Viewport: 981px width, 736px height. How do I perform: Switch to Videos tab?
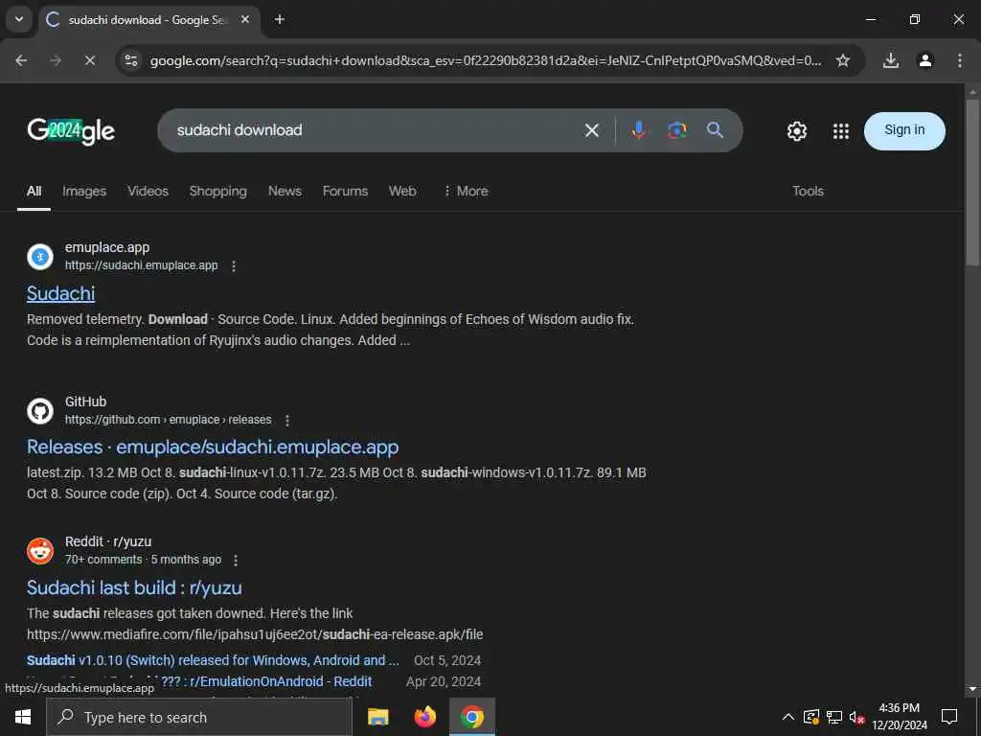tap(148, 192)
